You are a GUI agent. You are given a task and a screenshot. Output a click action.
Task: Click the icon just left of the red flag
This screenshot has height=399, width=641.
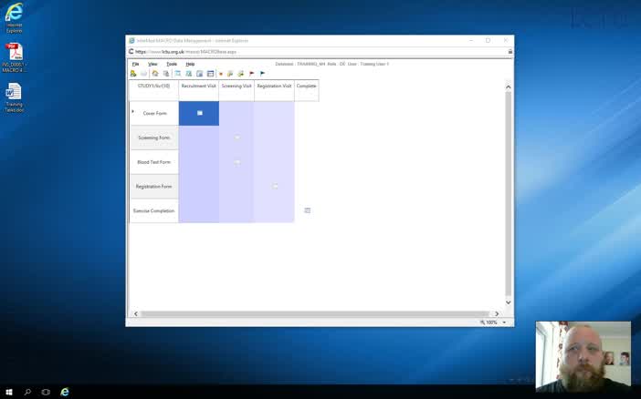241,74
